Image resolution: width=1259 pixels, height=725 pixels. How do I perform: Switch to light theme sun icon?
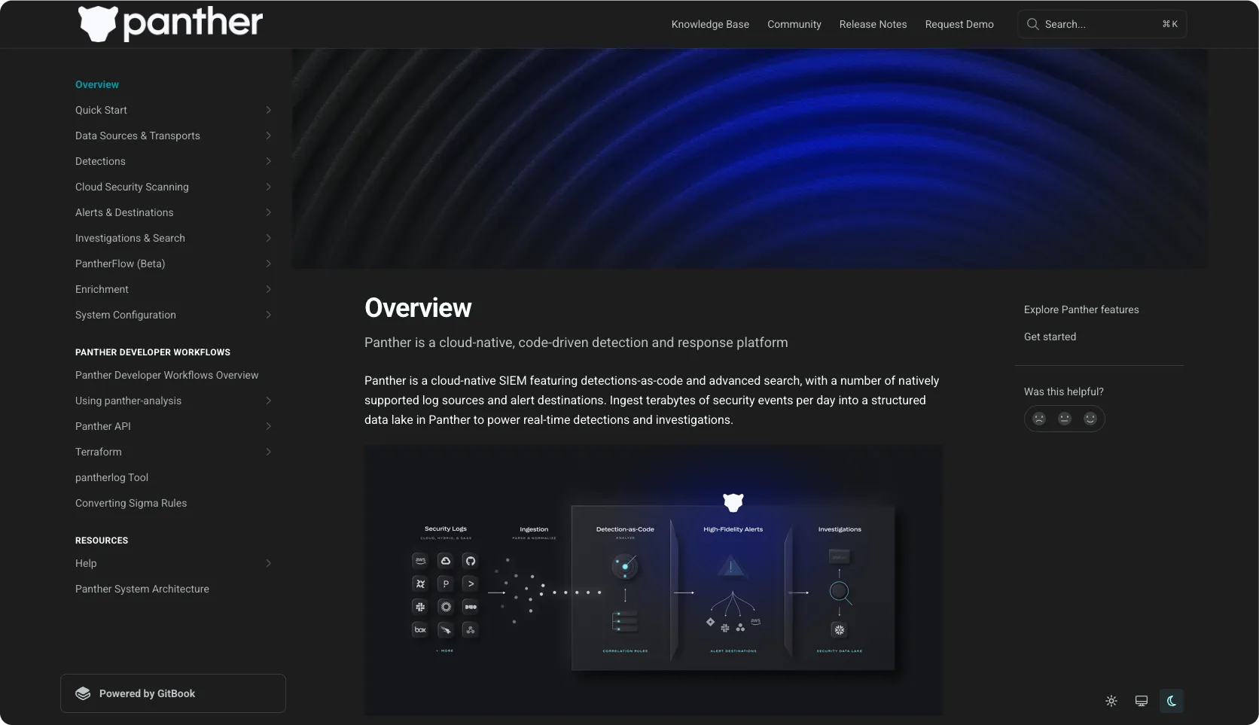click(1111, 701)
